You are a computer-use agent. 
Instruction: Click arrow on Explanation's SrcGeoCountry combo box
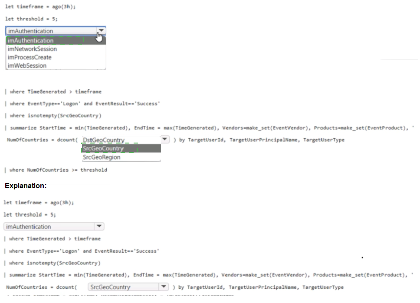coord(163,287)
